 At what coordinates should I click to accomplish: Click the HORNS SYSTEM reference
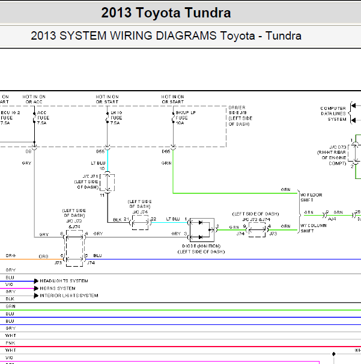coord(58,288)
